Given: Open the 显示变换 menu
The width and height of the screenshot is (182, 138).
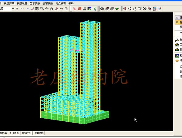Looking at the screenshot, I should (35, 3).
